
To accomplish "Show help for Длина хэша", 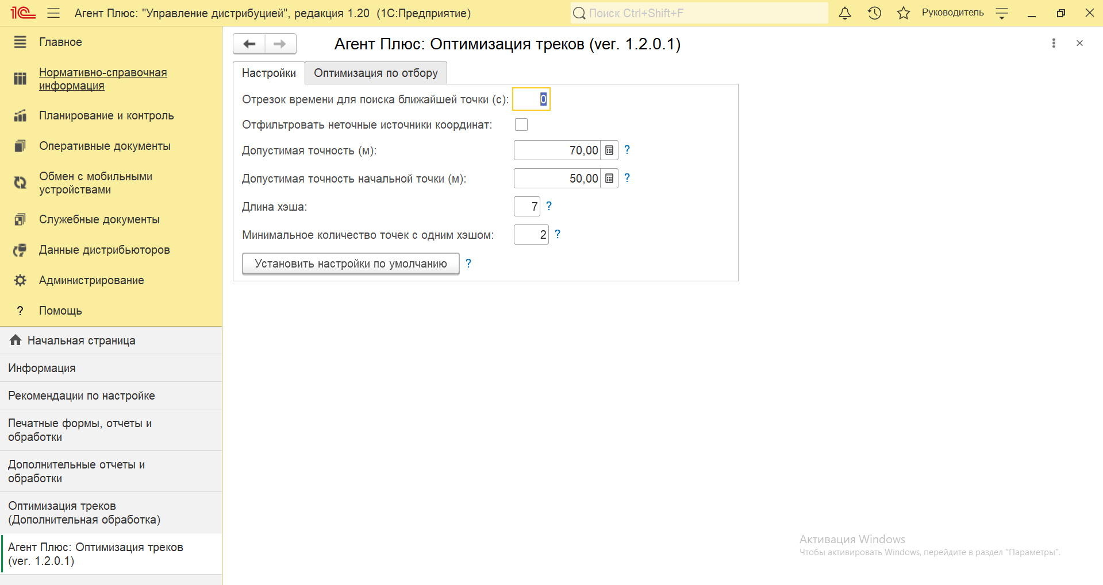I will pyautogui.click(x=549, y=206).
